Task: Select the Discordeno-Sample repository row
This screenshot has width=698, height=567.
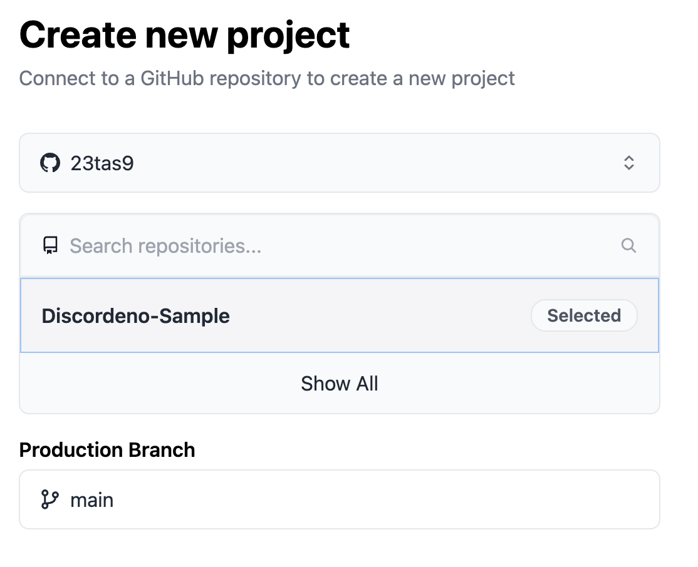Action: pyautogui.click(x=339, y=315)
